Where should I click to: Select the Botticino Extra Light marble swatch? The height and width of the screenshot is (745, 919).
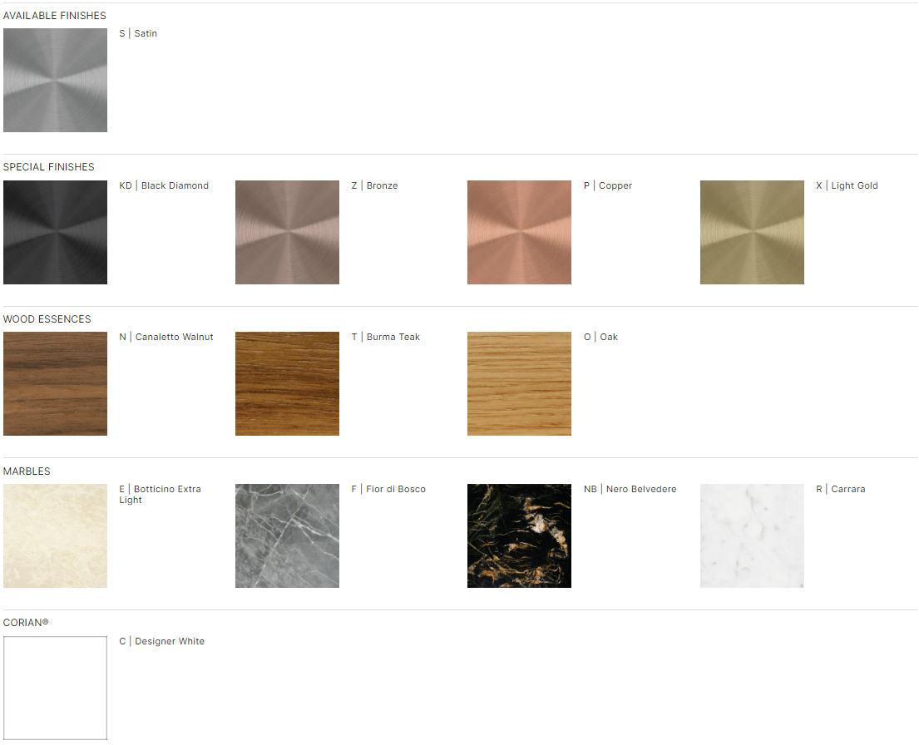(x=55, y=535)
